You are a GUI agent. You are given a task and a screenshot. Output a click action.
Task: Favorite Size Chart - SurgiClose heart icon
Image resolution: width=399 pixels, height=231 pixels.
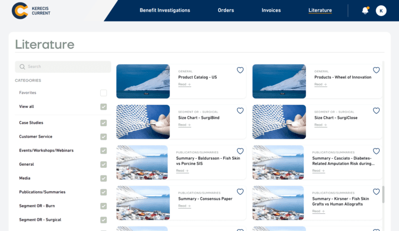(x=376, y=111)
